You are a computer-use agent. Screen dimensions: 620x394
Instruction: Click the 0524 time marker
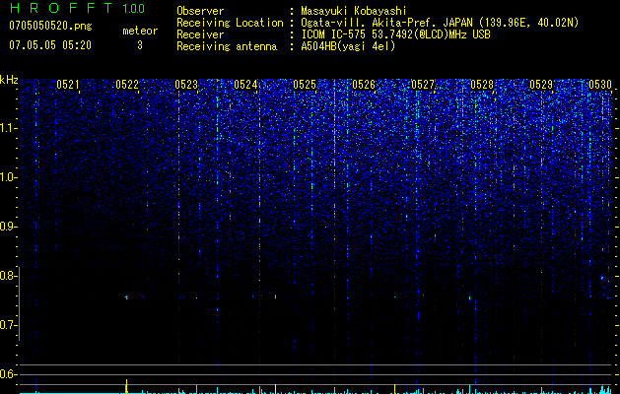coord(245,85)
